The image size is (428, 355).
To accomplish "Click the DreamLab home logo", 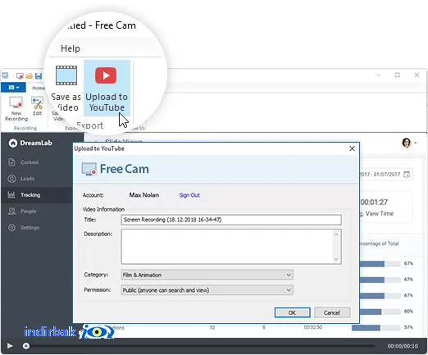I will (12, 143).
